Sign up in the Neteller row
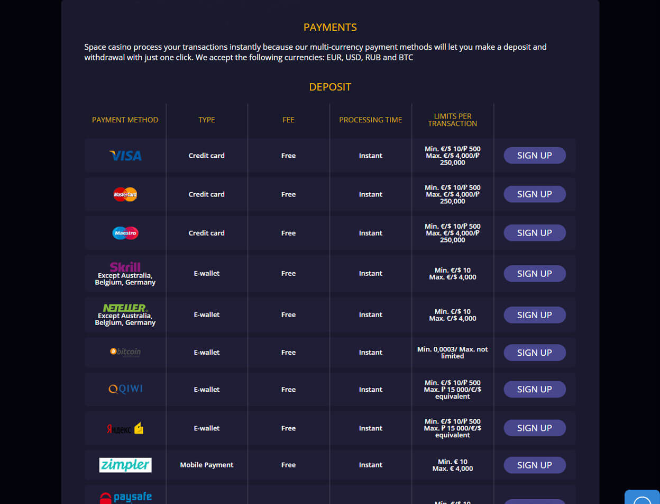The image size is (660, 504). [x=535, y=315]
